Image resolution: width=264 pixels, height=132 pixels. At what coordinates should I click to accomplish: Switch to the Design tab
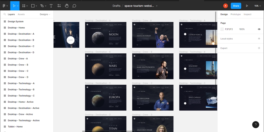(x=224, y=14)
